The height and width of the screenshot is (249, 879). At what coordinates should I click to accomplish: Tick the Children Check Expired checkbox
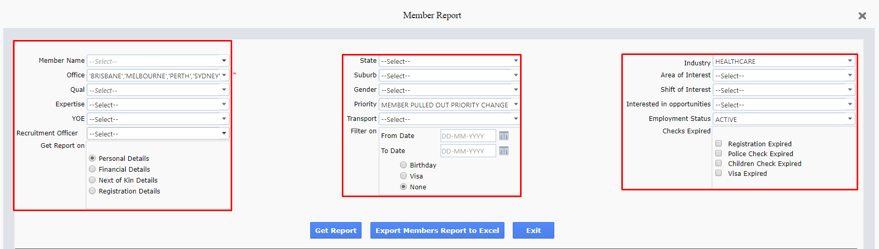pyautogui.click(x=718, y=163)
